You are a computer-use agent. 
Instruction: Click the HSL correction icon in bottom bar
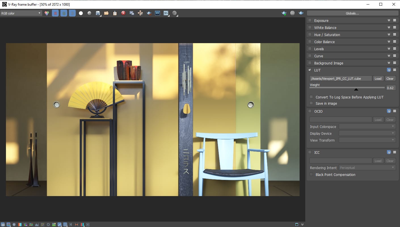coord(26,224)
